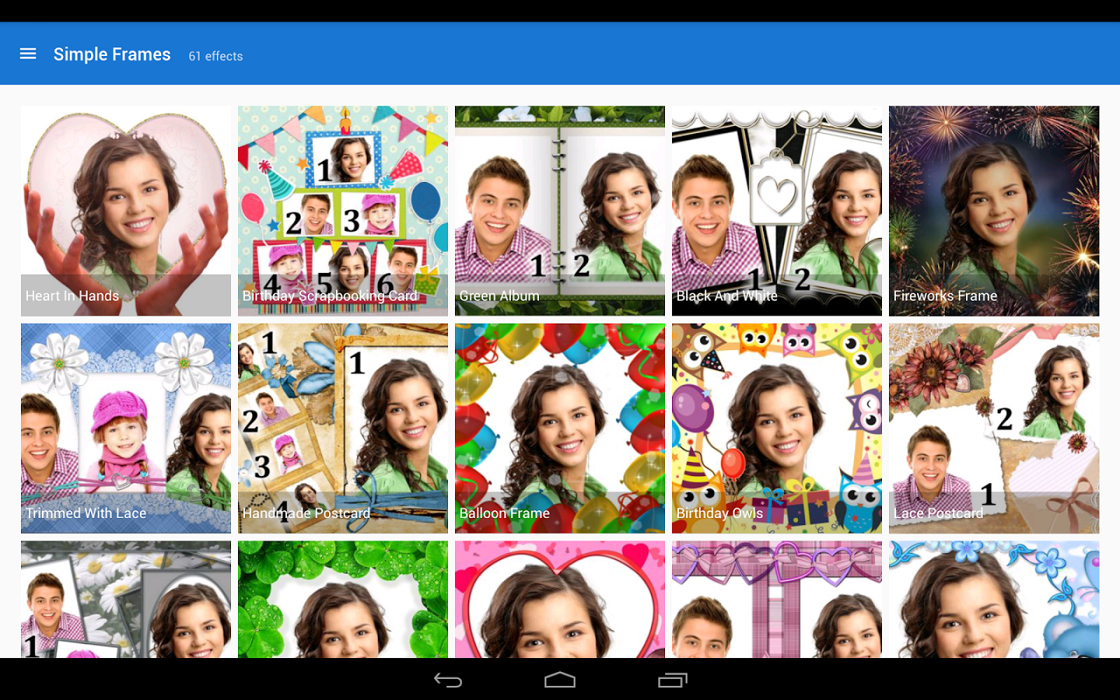This screenshot has width=1120, height=700.
Task: Open the navigation drawer menu
Action: click(28, 54)
